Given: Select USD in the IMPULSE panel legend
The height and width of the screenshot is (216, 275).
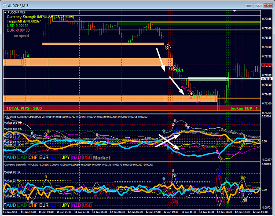Looking at the screenshot, I should [88, 205].
